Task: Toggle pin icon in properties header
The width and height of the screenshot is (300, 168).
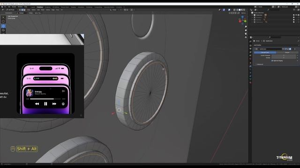Action: [298, 41]
